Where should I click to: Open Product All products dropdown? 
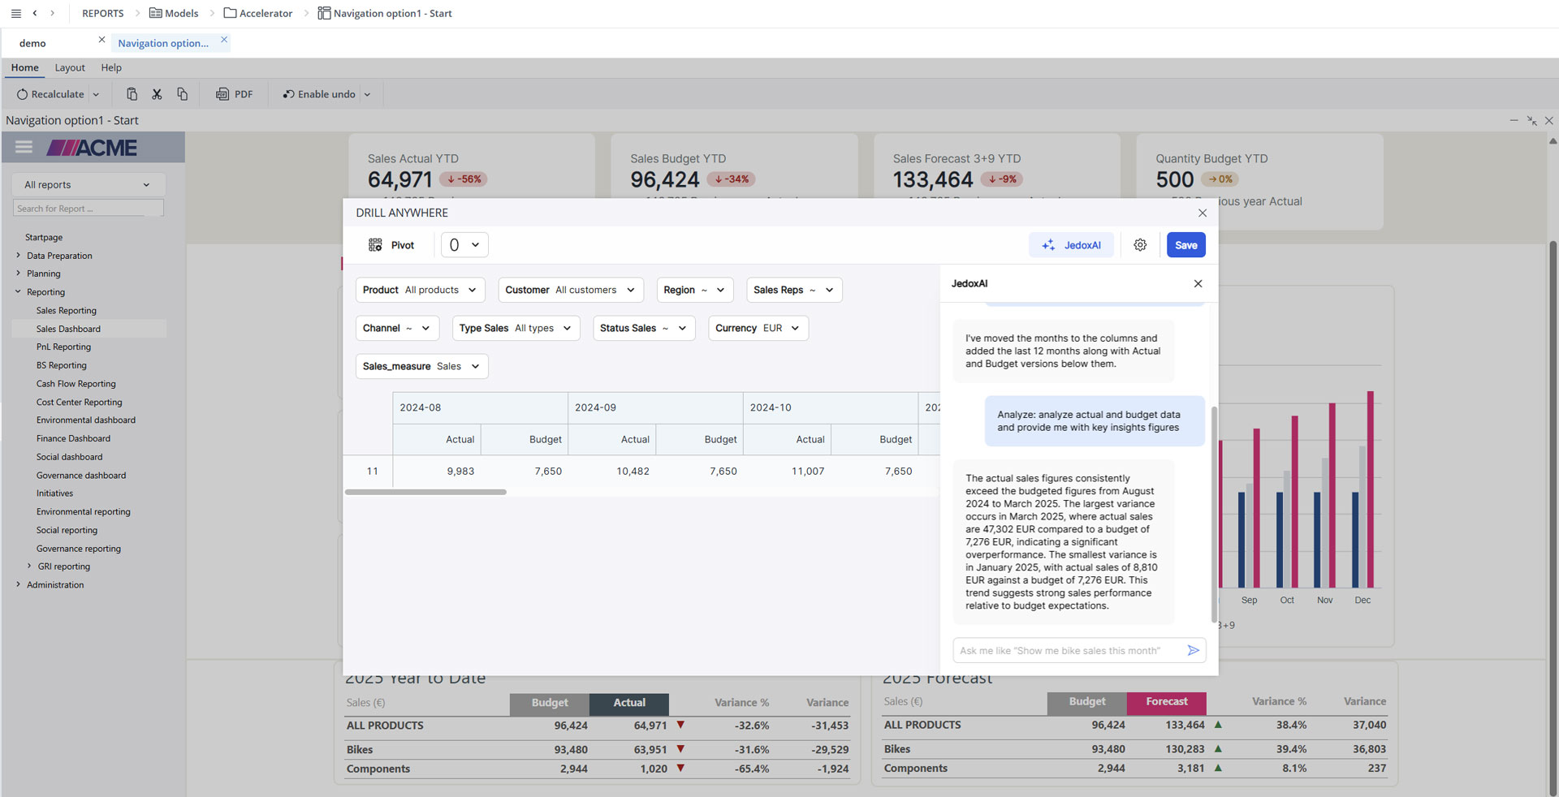click(421, 290)
